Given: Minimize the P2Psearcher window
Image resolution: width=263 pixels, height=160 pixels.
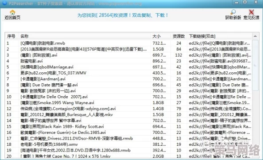Looking at the screenshot, I should [237, 2].
